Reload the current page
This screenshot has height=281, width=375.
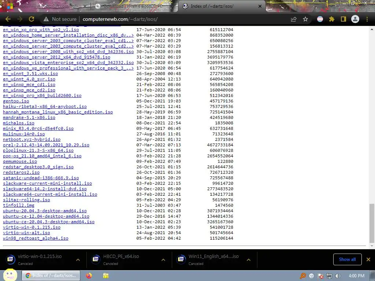point(31,19)
